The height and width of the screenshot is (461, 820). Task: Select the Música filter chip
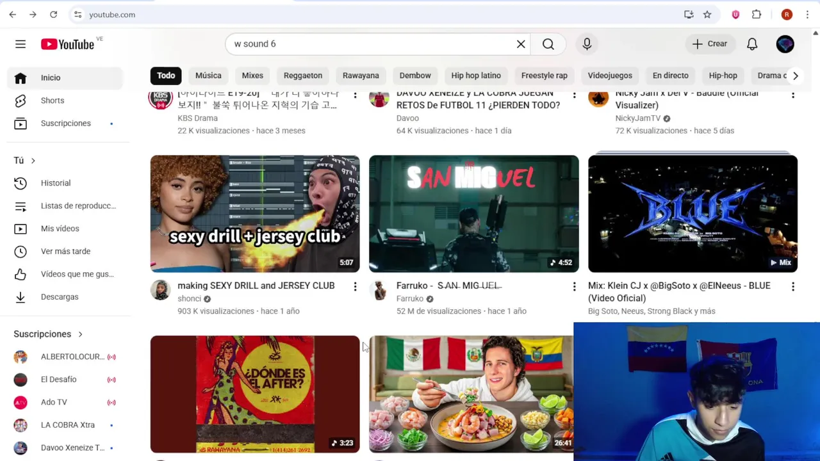tap(208, 76)
